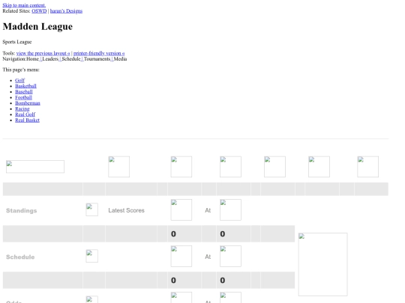Click the last square broken image in the banner row
The width and height of the screenshot is (405, 303).
pyautogui.click(x=368, y=167)
